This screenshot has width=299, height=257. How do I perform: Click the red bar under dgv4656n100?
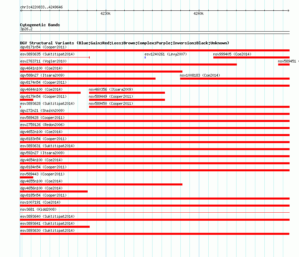(x=54, y=191)
